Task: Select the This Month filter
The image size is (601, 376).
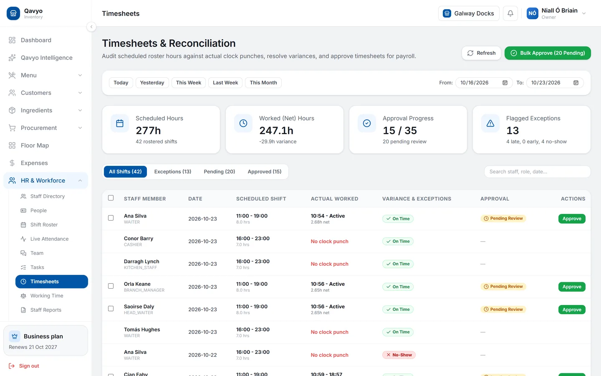Action: (263, 83)
